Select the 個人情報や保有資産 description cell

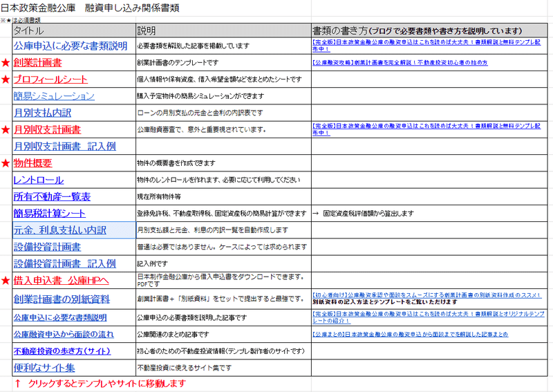(223, 80)
